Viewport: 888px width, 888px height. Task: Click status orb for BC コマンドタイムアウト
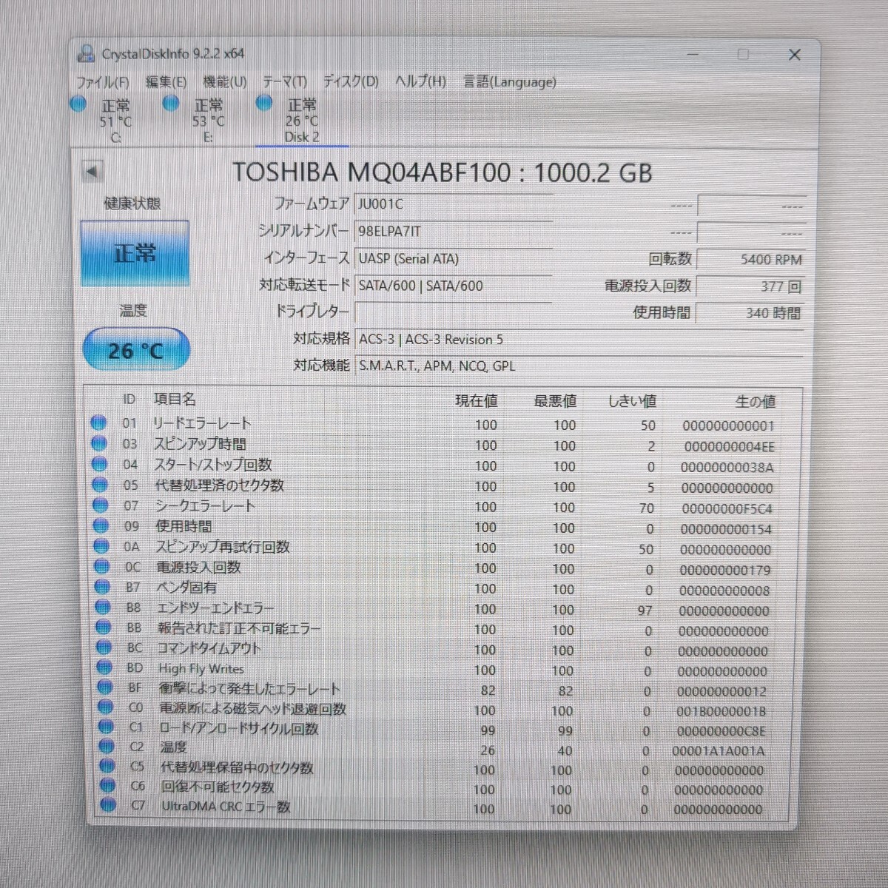click(104, 647)
